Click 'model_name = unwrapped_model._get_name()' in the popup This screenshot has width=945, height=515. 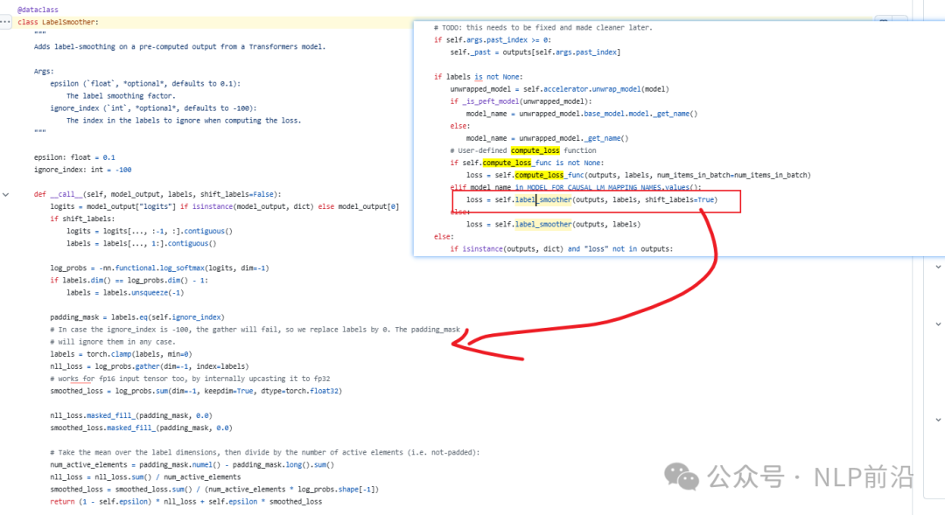(x=547, y=138)
